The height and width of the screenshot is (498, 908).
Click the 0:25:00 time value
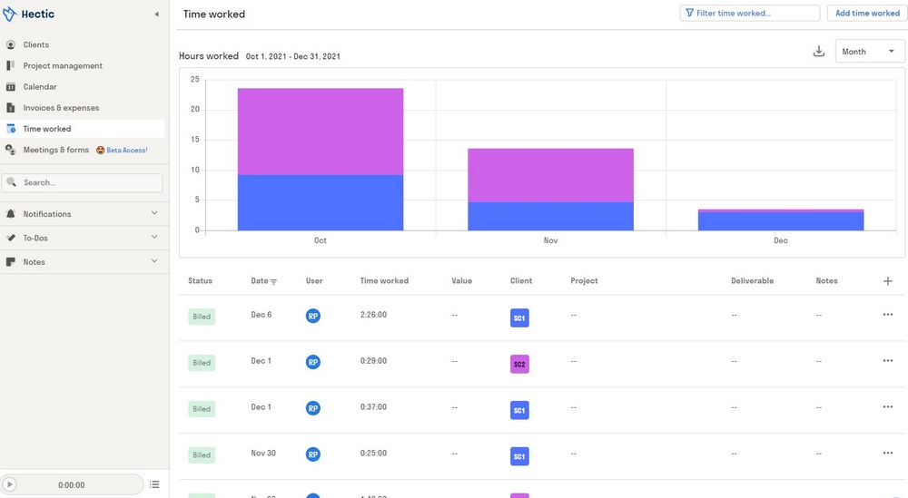[x=373, y=453]
